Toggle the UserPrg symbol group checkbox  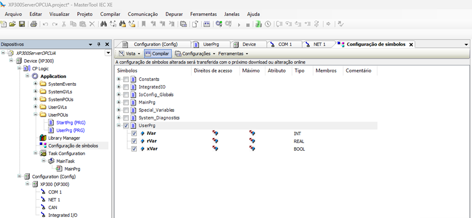coord(126,126)
